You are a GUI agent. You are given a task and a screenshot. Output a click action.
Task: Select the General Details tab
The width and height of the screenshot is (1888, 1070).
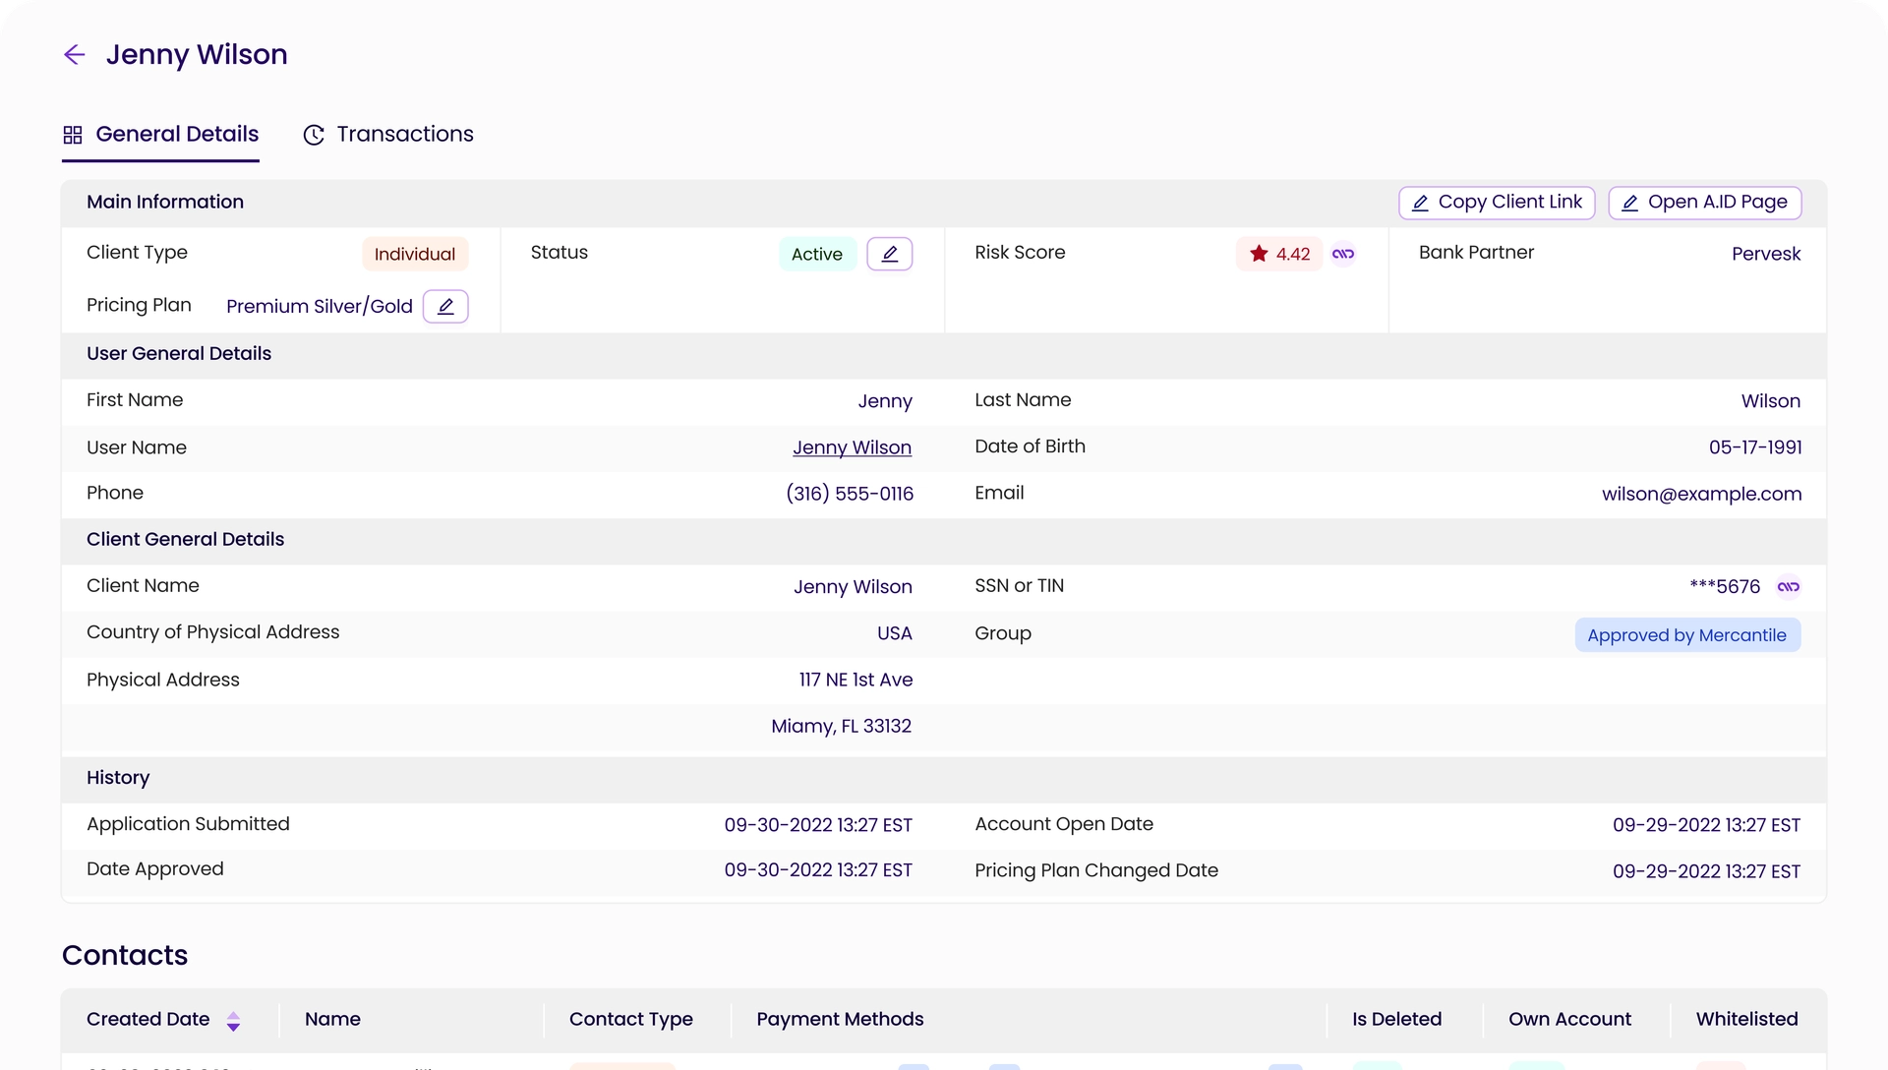coord(177,135)
